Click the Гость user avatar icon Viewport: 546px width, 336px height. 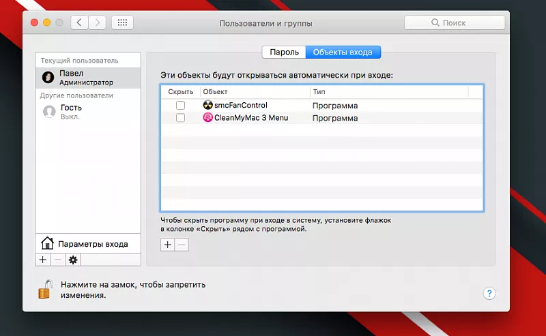pyautogui.click(x=48, y=111)
